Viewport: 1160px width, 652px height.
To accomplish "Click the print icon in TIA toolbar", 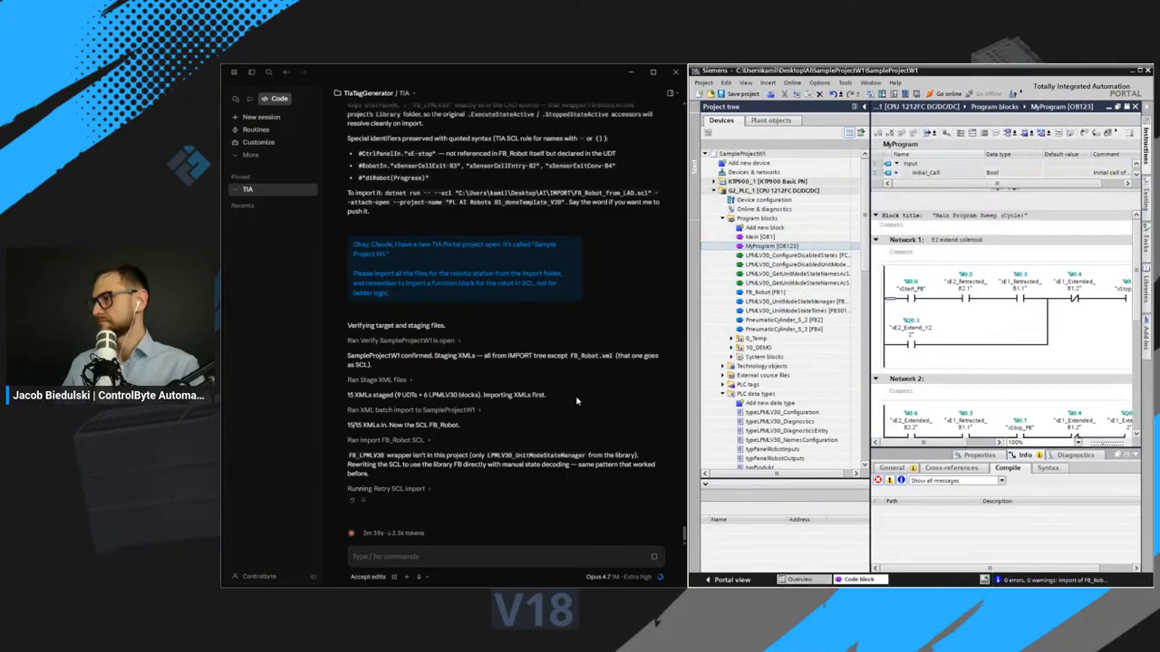I will pos(770,94).
